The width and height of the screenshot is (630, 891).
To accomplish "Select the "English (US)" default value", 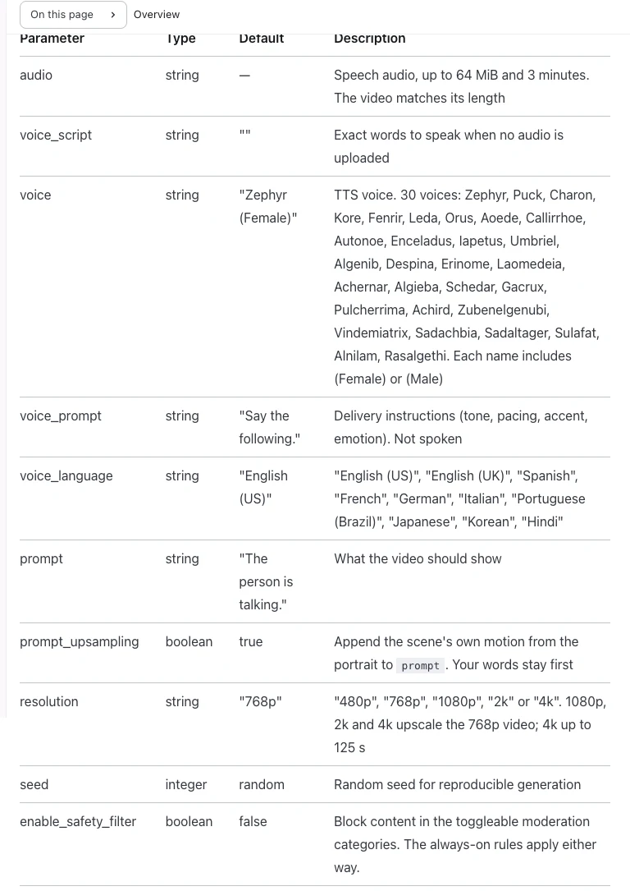I will [x=263, y=488].
